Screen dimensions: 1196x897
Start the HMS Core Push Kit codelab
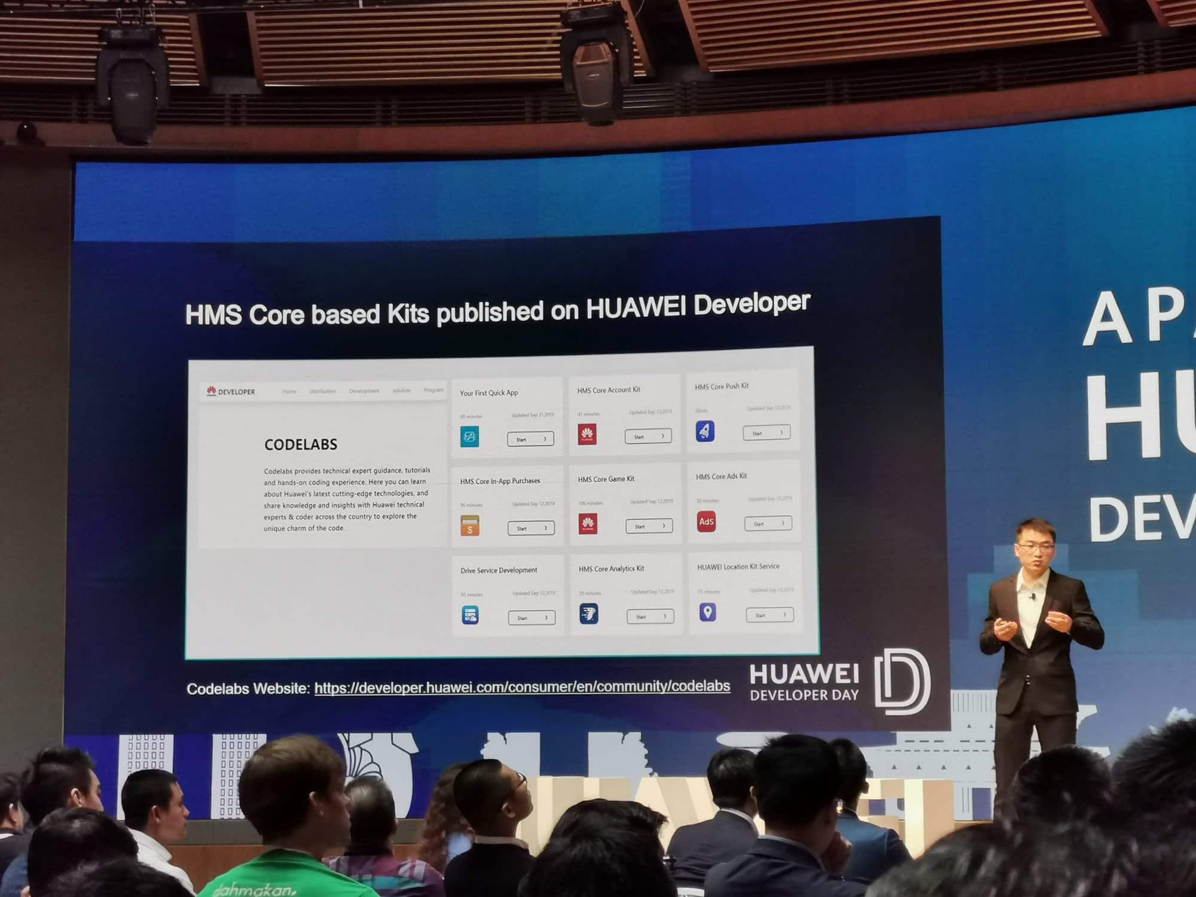point(767,432)
